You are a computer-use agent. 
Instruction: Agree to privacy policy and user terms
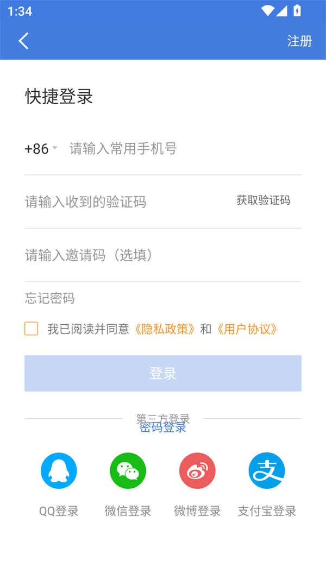[31, 329]
